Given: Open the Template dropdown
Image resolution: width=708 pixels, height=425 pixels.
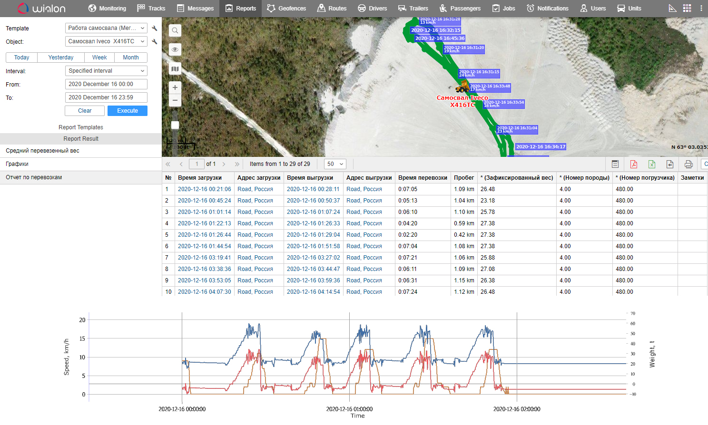Looking at the screenshot, I should 106,28.
